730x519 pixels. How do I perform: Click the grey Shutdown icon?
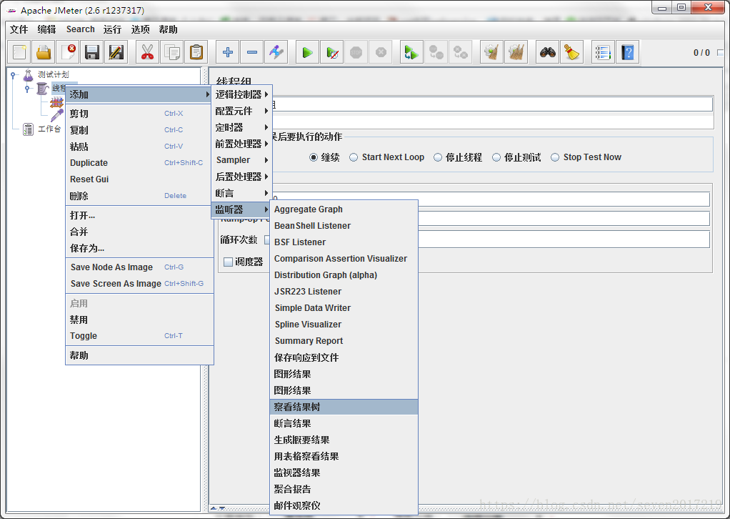click(x=381, y=52)
